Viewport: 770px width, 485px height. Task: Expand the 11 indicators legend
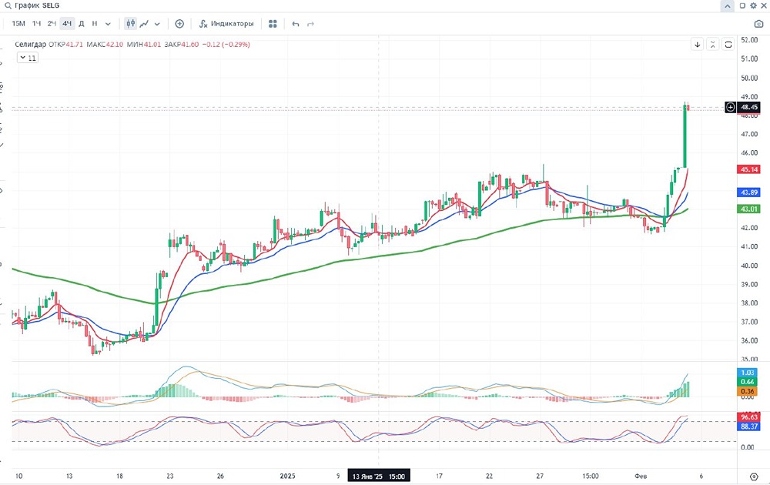pyautogui.click(x=28, y=58)
